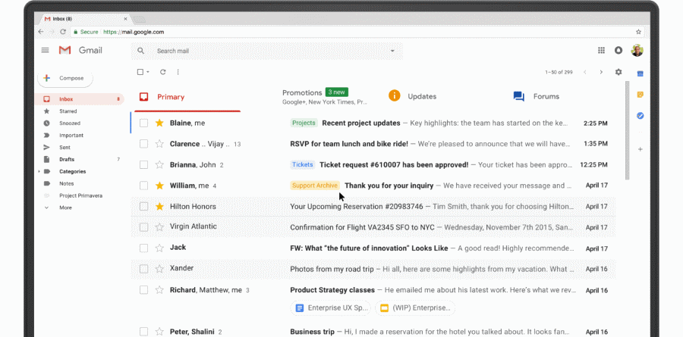Unstar the Hilton Honors email
683x337 pixels.
coord(159,206)
